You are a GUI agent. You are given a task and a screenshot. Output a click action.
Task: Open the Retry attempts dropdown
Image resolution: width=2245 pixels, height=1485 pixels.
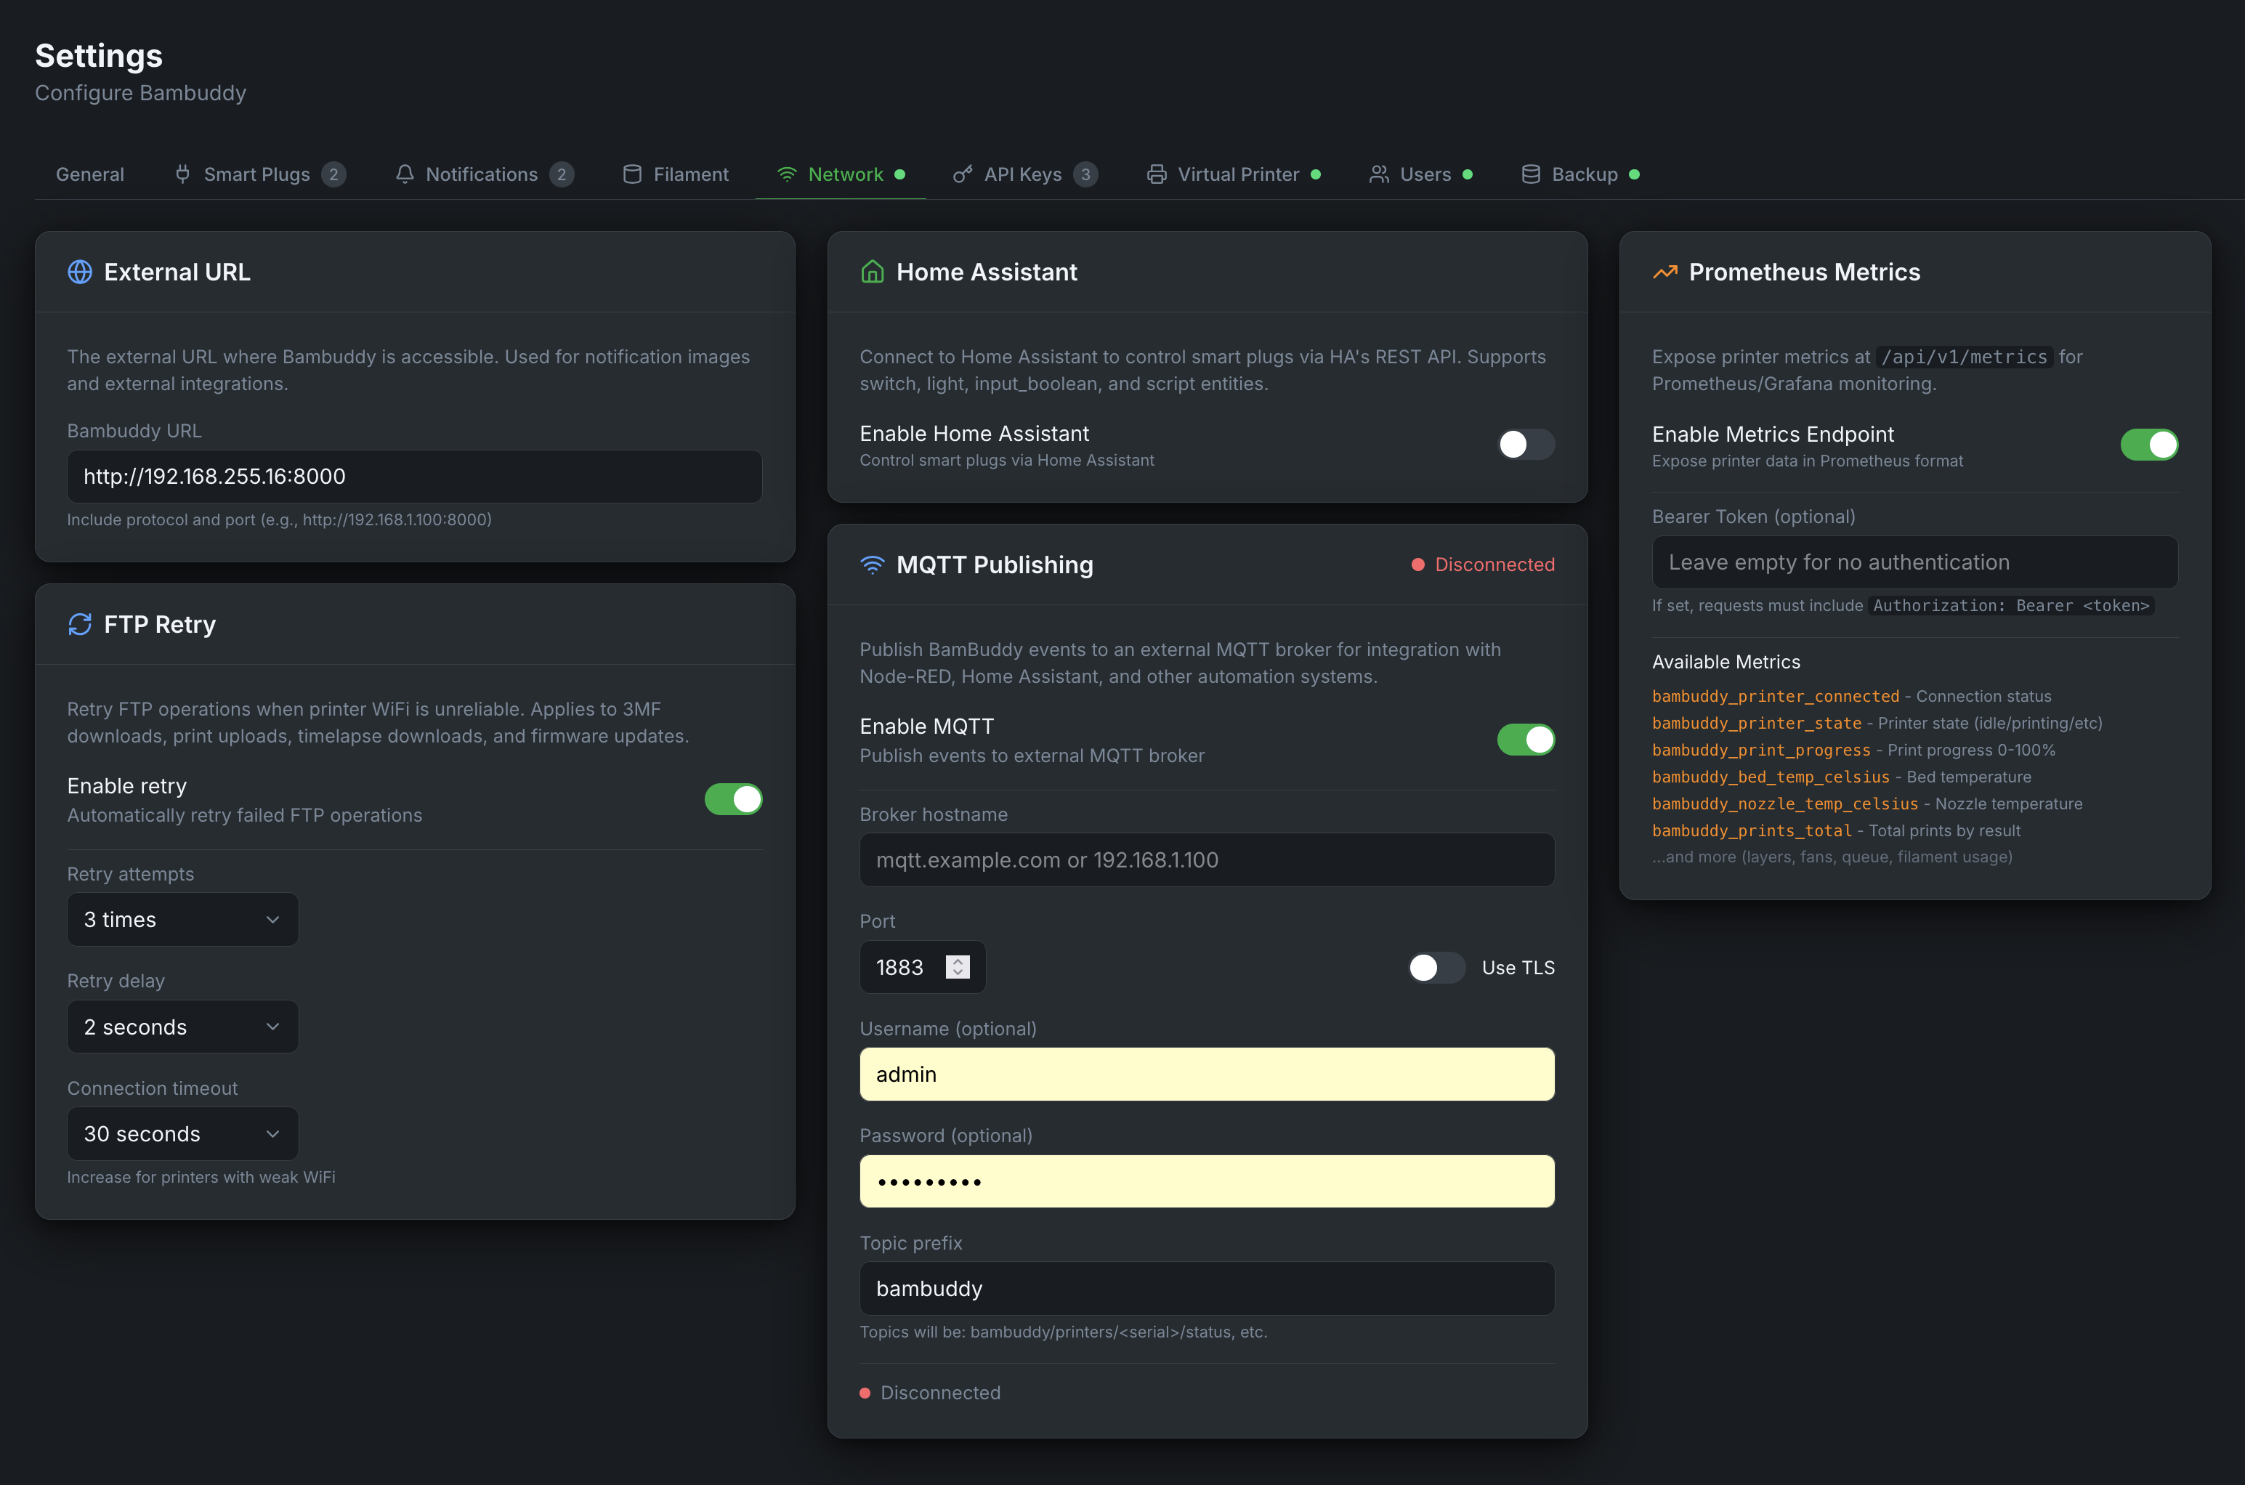(183, 920)
